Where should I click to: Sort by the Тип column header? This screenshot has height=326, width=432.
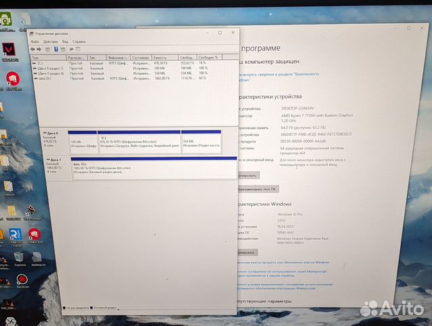(x=97, y=58)
